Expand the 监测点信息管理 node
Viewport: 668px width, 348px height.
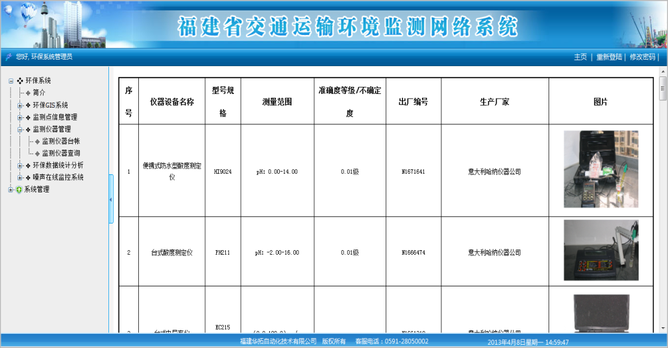(19, 117)
